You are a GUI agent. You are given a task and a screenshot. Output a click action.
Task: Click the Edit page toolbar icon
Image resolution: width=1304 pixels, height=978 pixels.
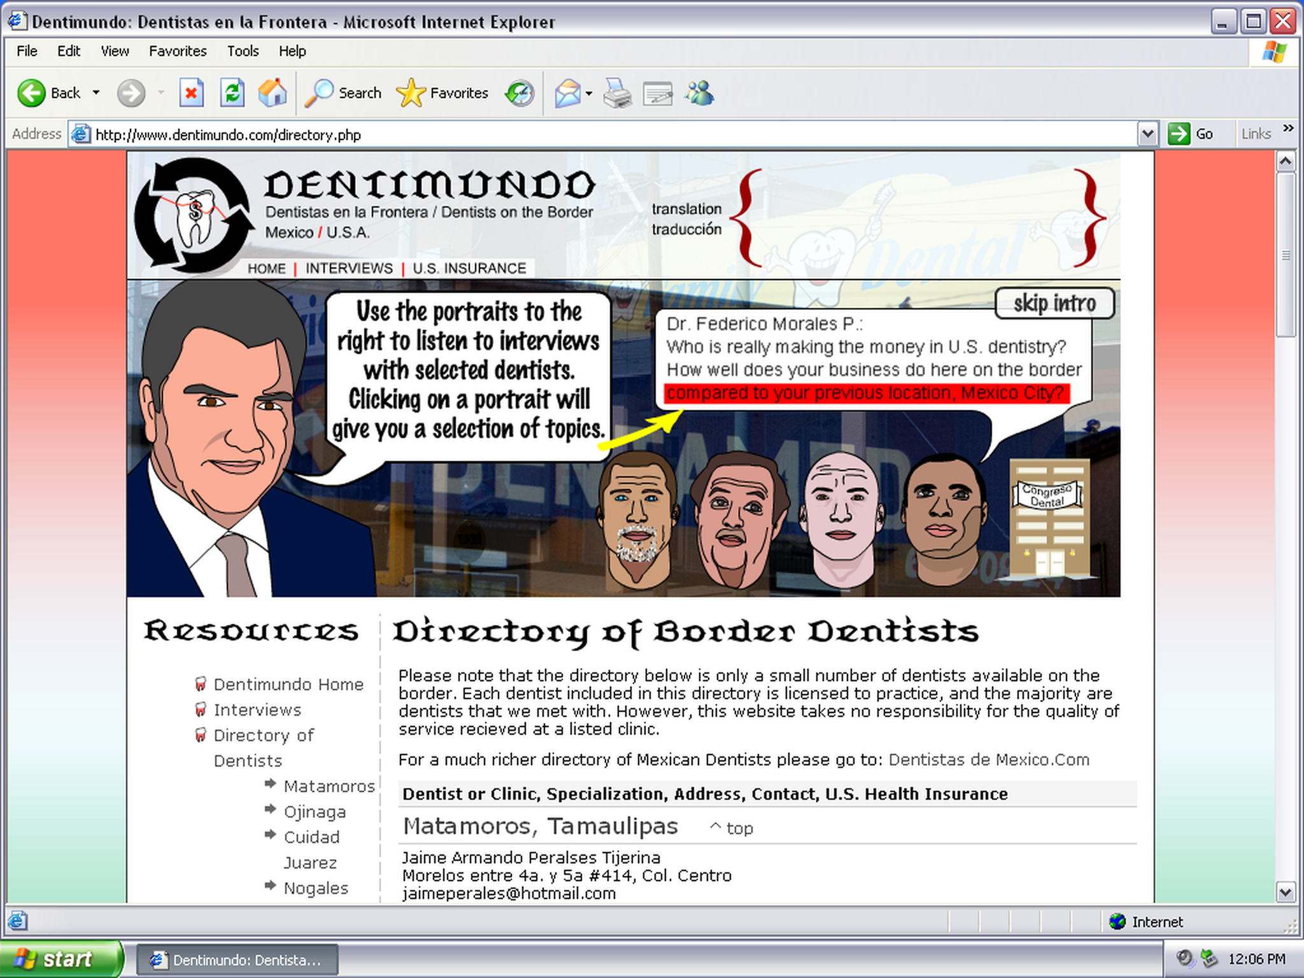click(x=658, y=94)
